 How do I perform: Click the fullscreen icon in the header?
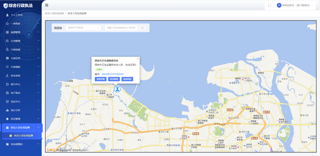coord(269,6)
